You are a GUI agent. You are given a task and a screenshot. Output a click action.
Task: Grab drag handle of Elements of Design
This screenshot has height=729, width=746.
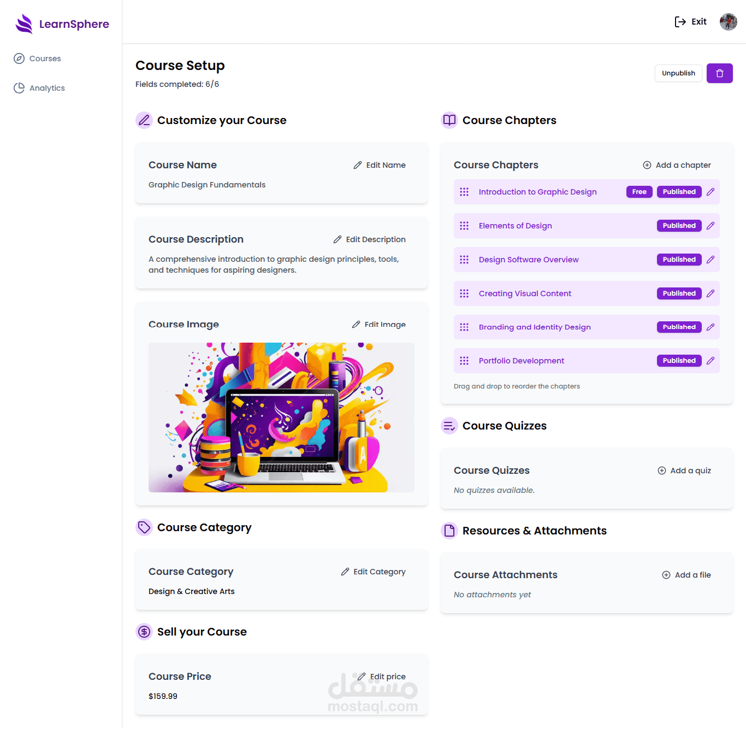pyautogui.click(x=464, y=226)
